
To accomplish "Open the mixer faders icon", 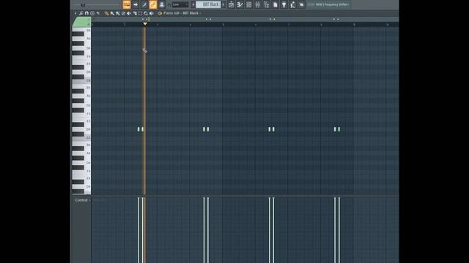I will coord(257,4).
